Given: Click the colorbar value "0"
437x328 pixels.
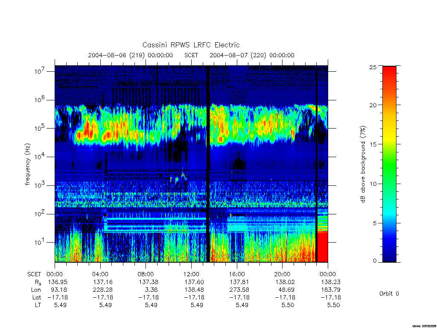Looking at the screenshot, I should (375, 261).
